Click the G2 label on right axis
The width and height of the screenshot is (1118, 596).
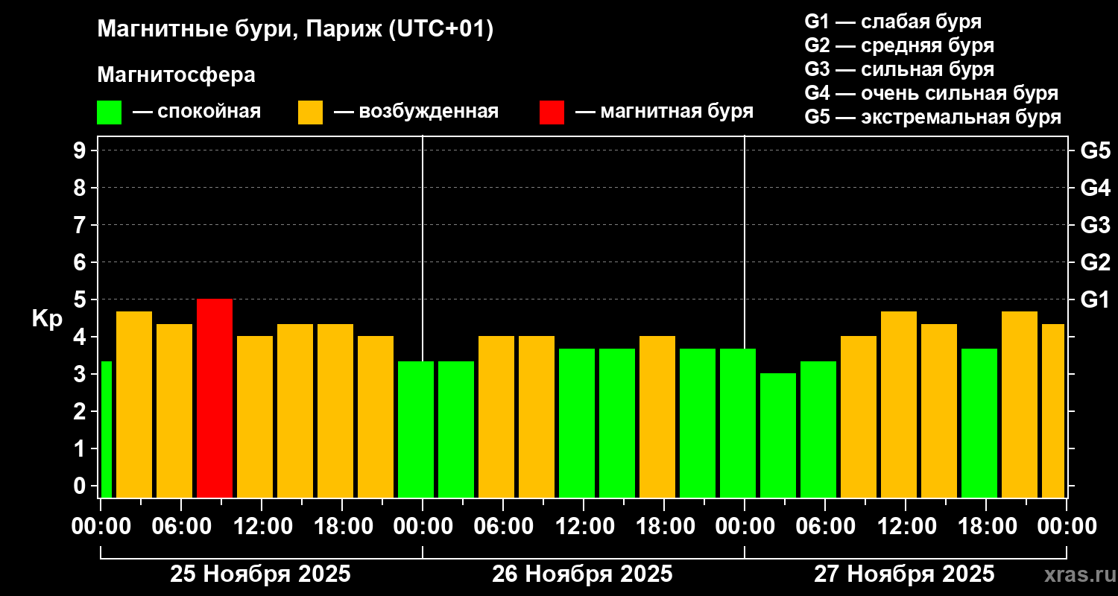pos(1096,262)
